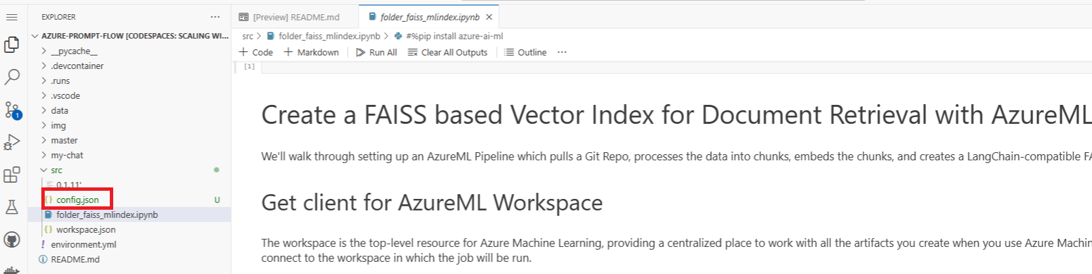This screenshot has width=1092, height=274.
Task: Open config.json in the file tree
Action: point(77,200)
